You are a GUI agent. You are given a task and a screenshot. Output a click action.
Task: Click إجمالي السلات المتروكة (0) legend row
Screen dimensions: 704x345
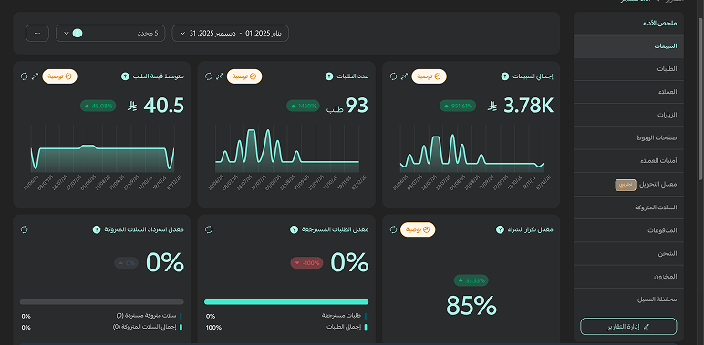click(102, 327)
